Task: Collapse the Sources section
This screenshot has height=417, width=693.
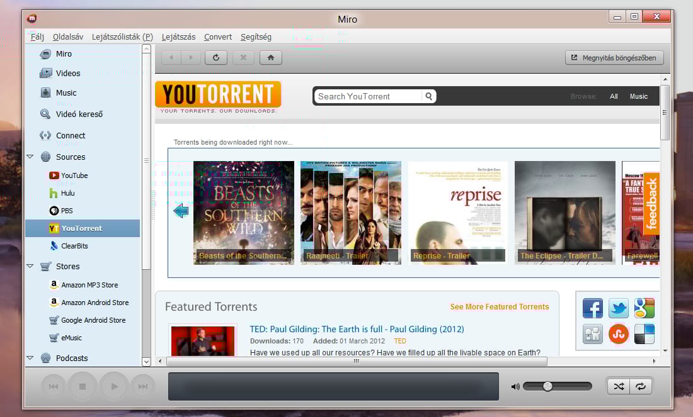Action: (x=30, y=157)
